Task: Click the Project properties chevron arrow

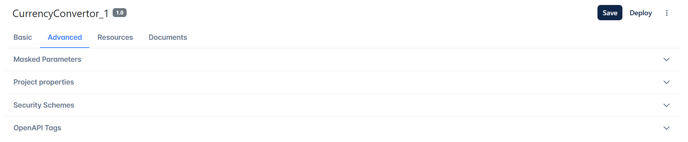Action: (x=666, y=82)
